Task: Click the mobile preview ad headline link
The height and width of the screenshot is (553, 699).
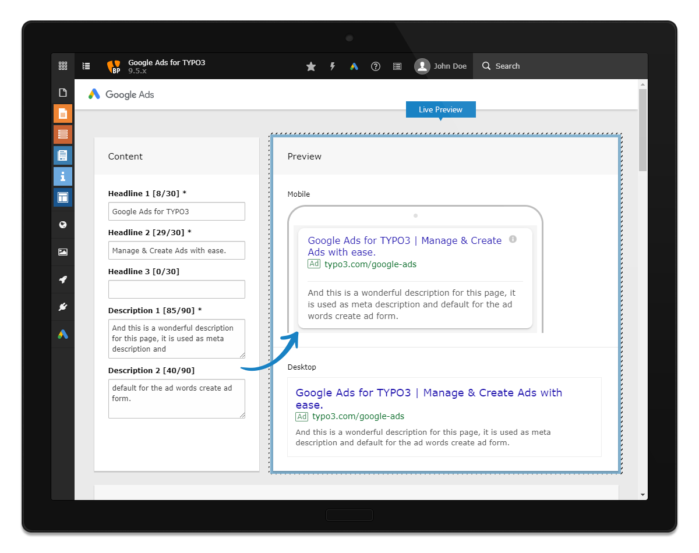Action: point(404,246)
